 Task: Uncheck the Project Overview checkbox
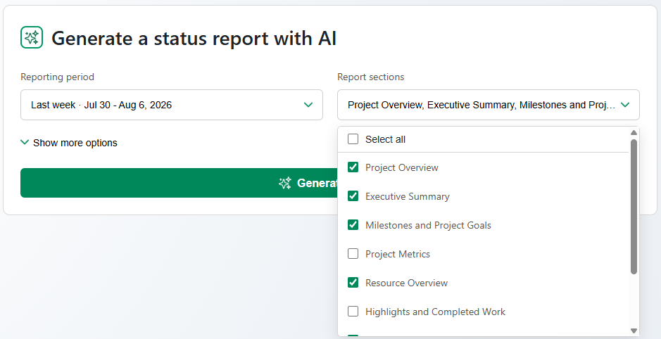[353, 167]
